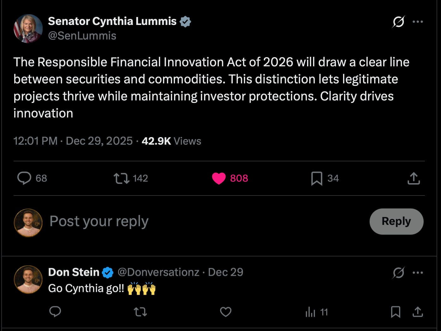Image resolution: width=441 pixels, height=331 pixels.
Task: Click the Reply button
Action: pyautogui.click(x=396, y=221)
